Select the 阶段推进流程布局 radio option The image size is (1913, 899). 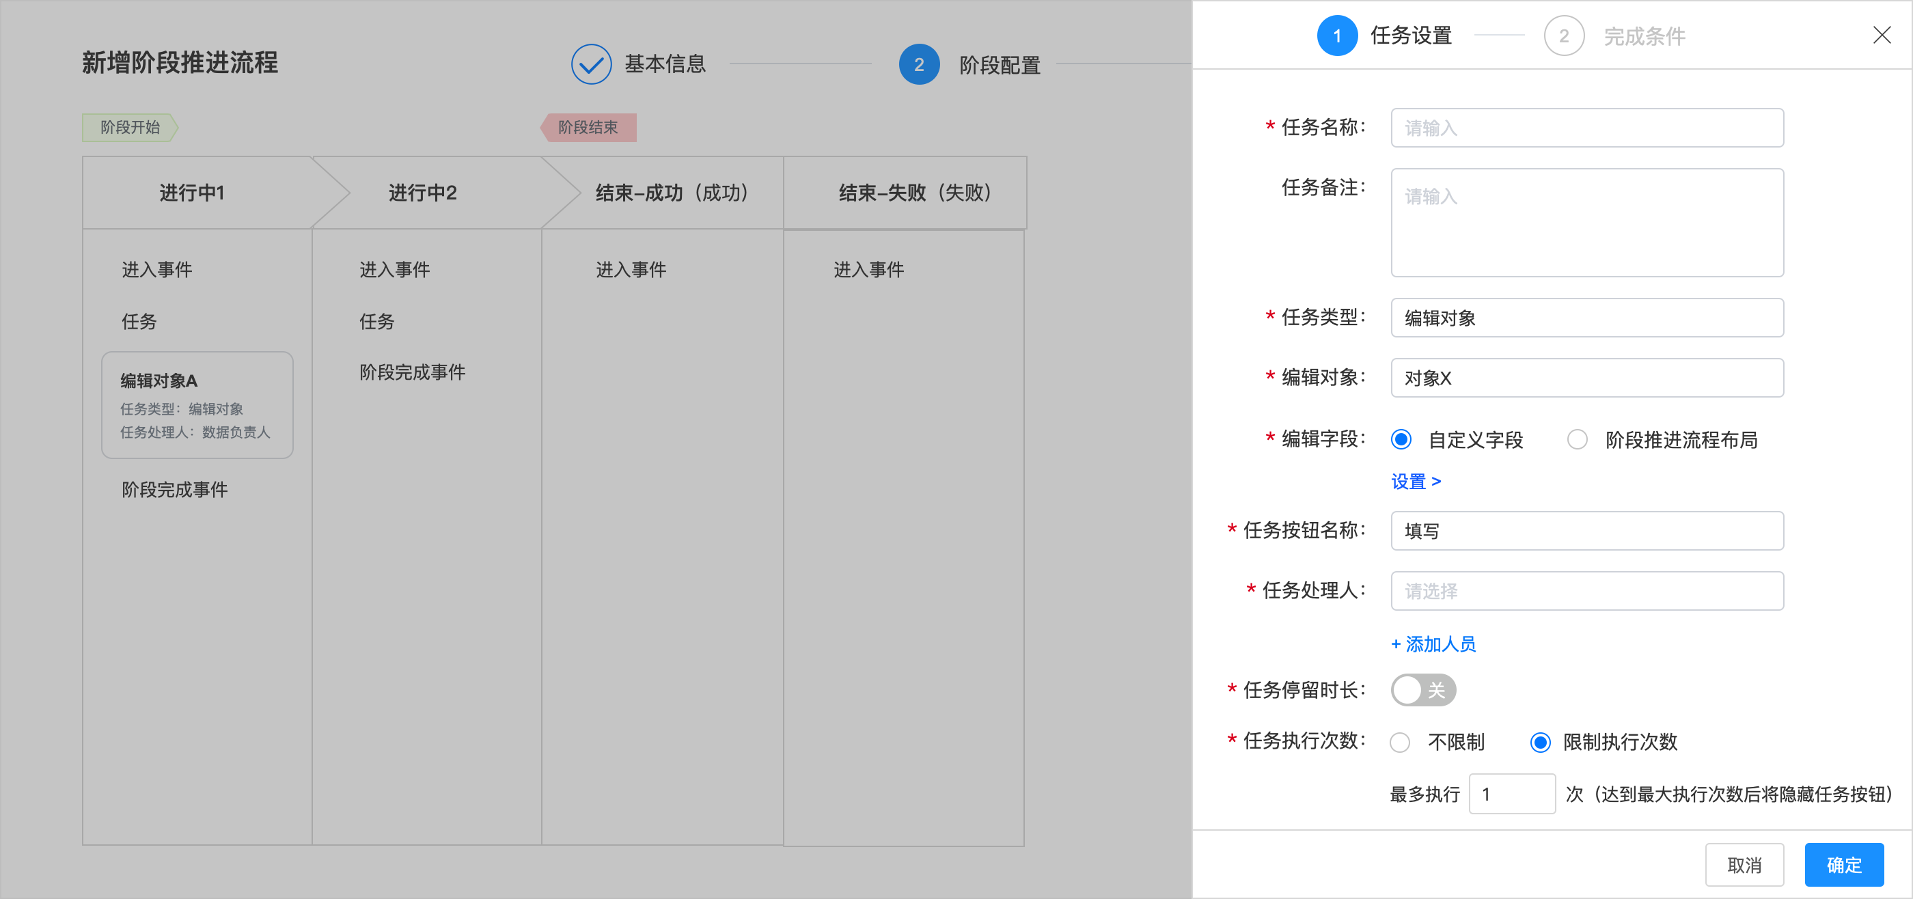(1578, 439)
